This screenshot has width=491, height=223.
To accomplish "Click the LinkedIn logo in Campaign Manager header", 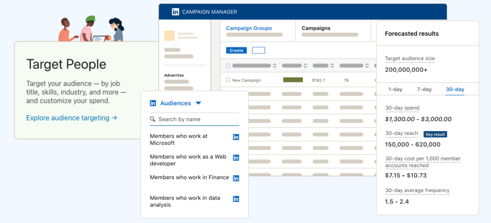I will point(175,12).
